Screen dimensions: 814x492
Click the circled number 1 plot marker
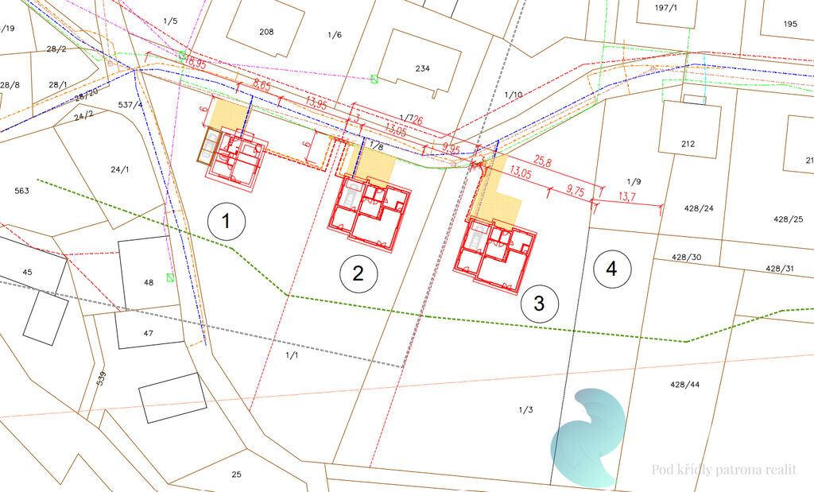[226, 223]
